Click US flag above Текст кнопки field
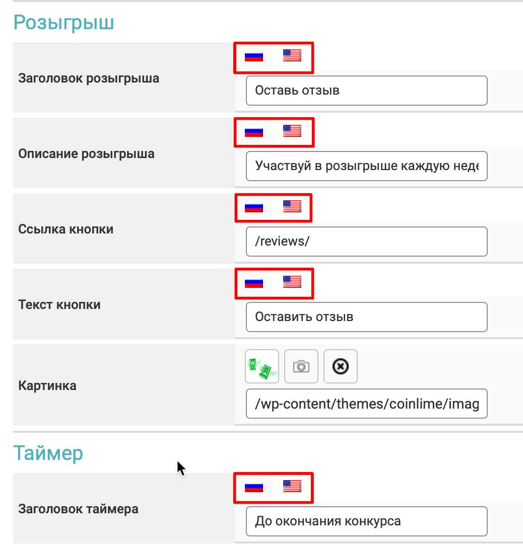523x547 pixels. pos(292,282)
